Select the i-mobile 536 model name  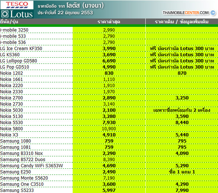(x=13, y=42)
